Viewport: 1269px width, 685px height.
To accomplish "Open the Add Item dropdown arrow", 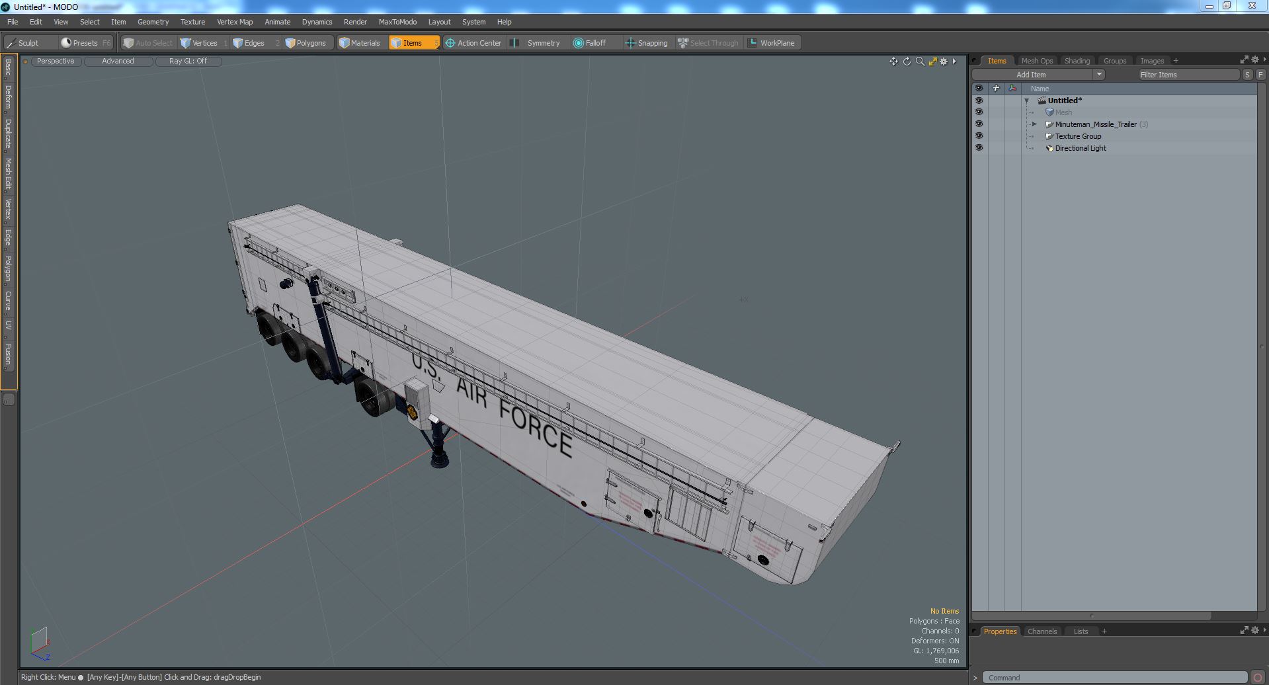I will point(1099,75).
